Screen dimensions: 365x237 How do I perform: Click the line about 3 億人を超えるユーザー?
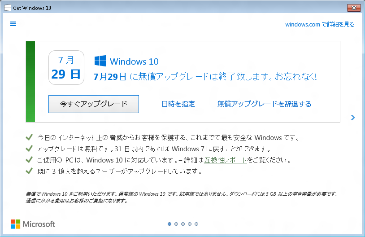point(119,171)
